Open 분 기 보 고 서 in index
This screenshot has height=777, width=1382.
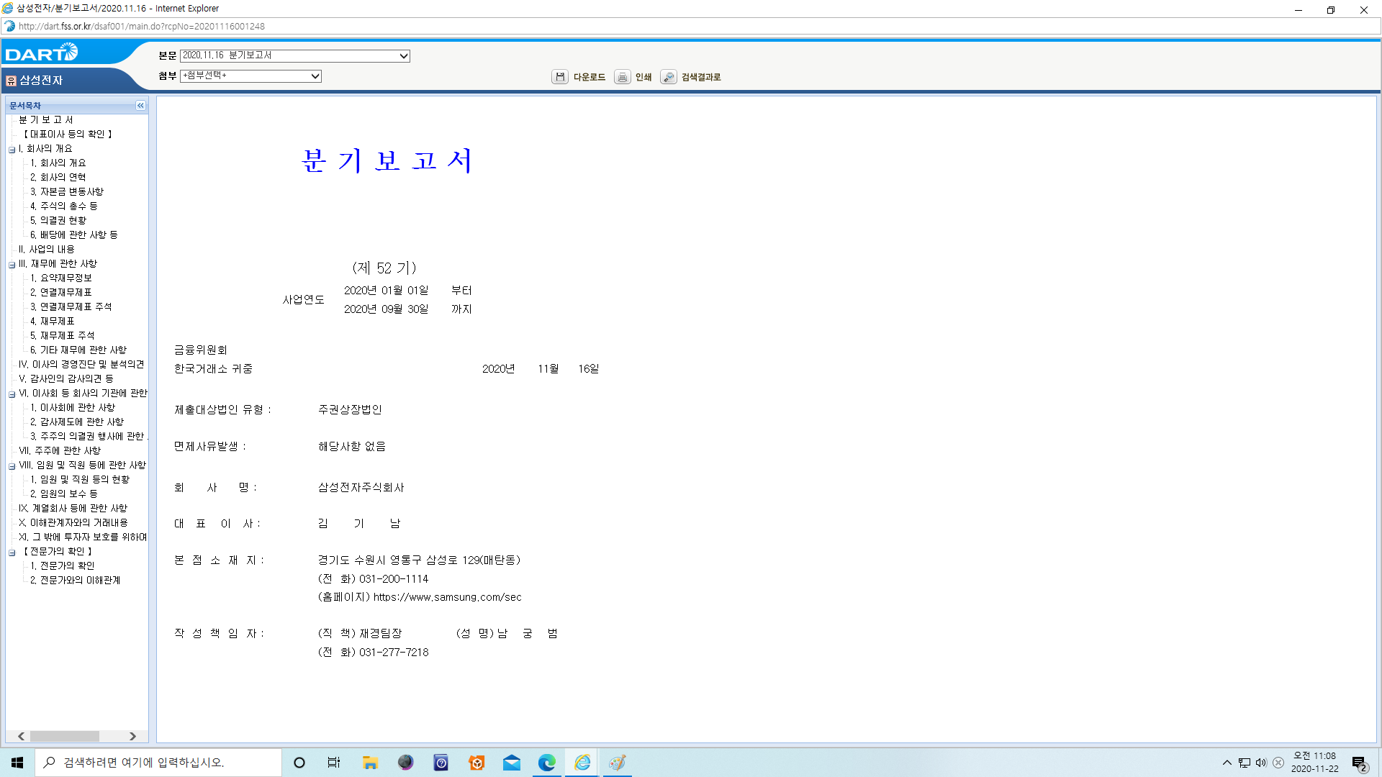45,120
